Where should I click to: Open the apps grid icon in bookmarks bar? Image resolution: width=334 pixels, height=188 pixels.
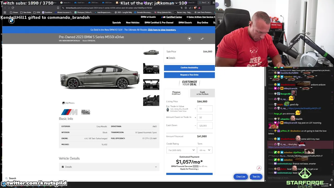click(x=5, y=12)
